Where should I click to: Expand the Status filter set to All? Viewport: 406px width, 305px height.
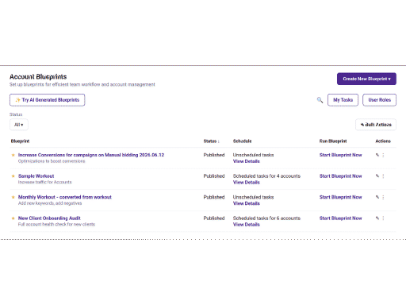tap(19, 125)
